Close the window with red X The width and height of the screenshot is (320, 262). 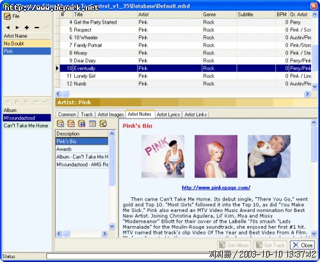click(314, 6)
